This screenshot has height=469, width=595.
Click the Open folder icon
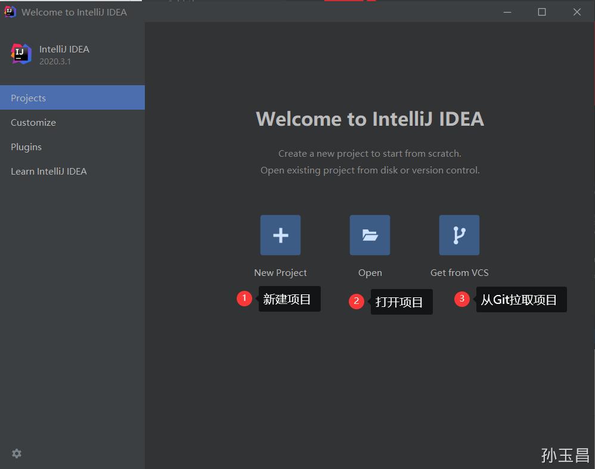[x=370, y=235]
